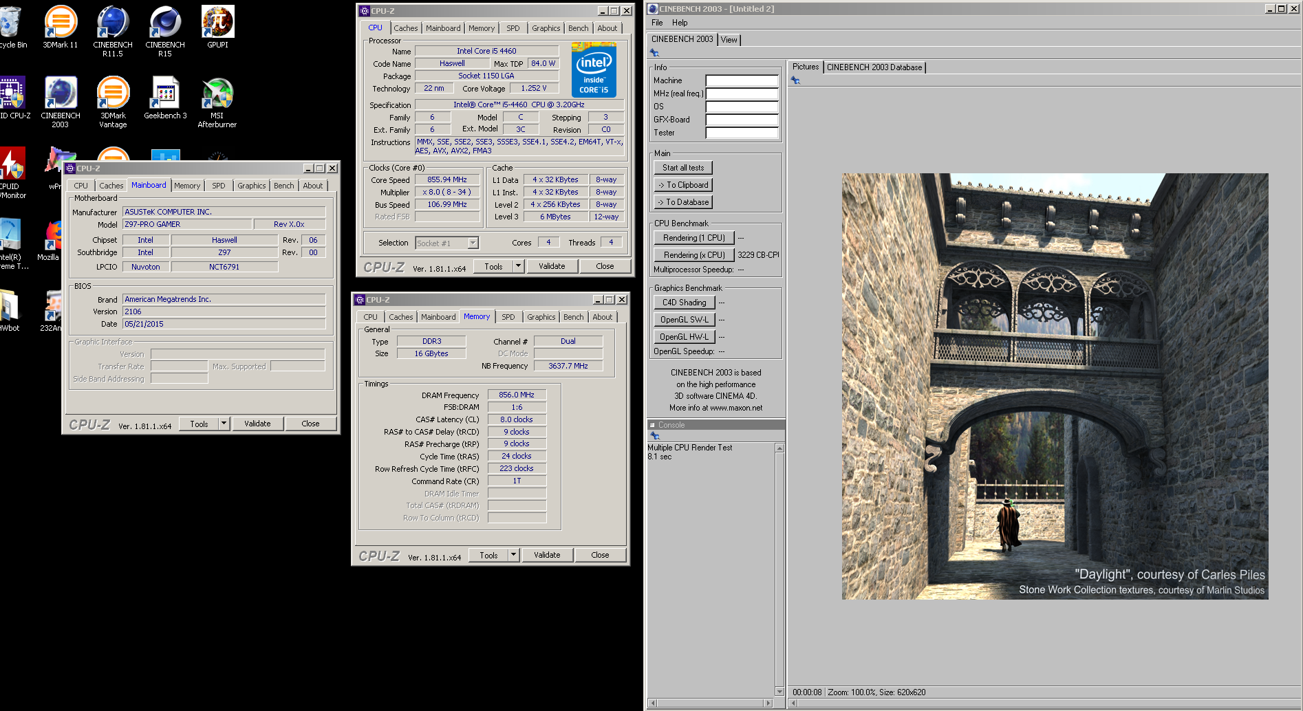Viewport: 1303px width, 711px height.
Task: Click the To Database button
Action: pyautogui.click(x=683, y=202)
